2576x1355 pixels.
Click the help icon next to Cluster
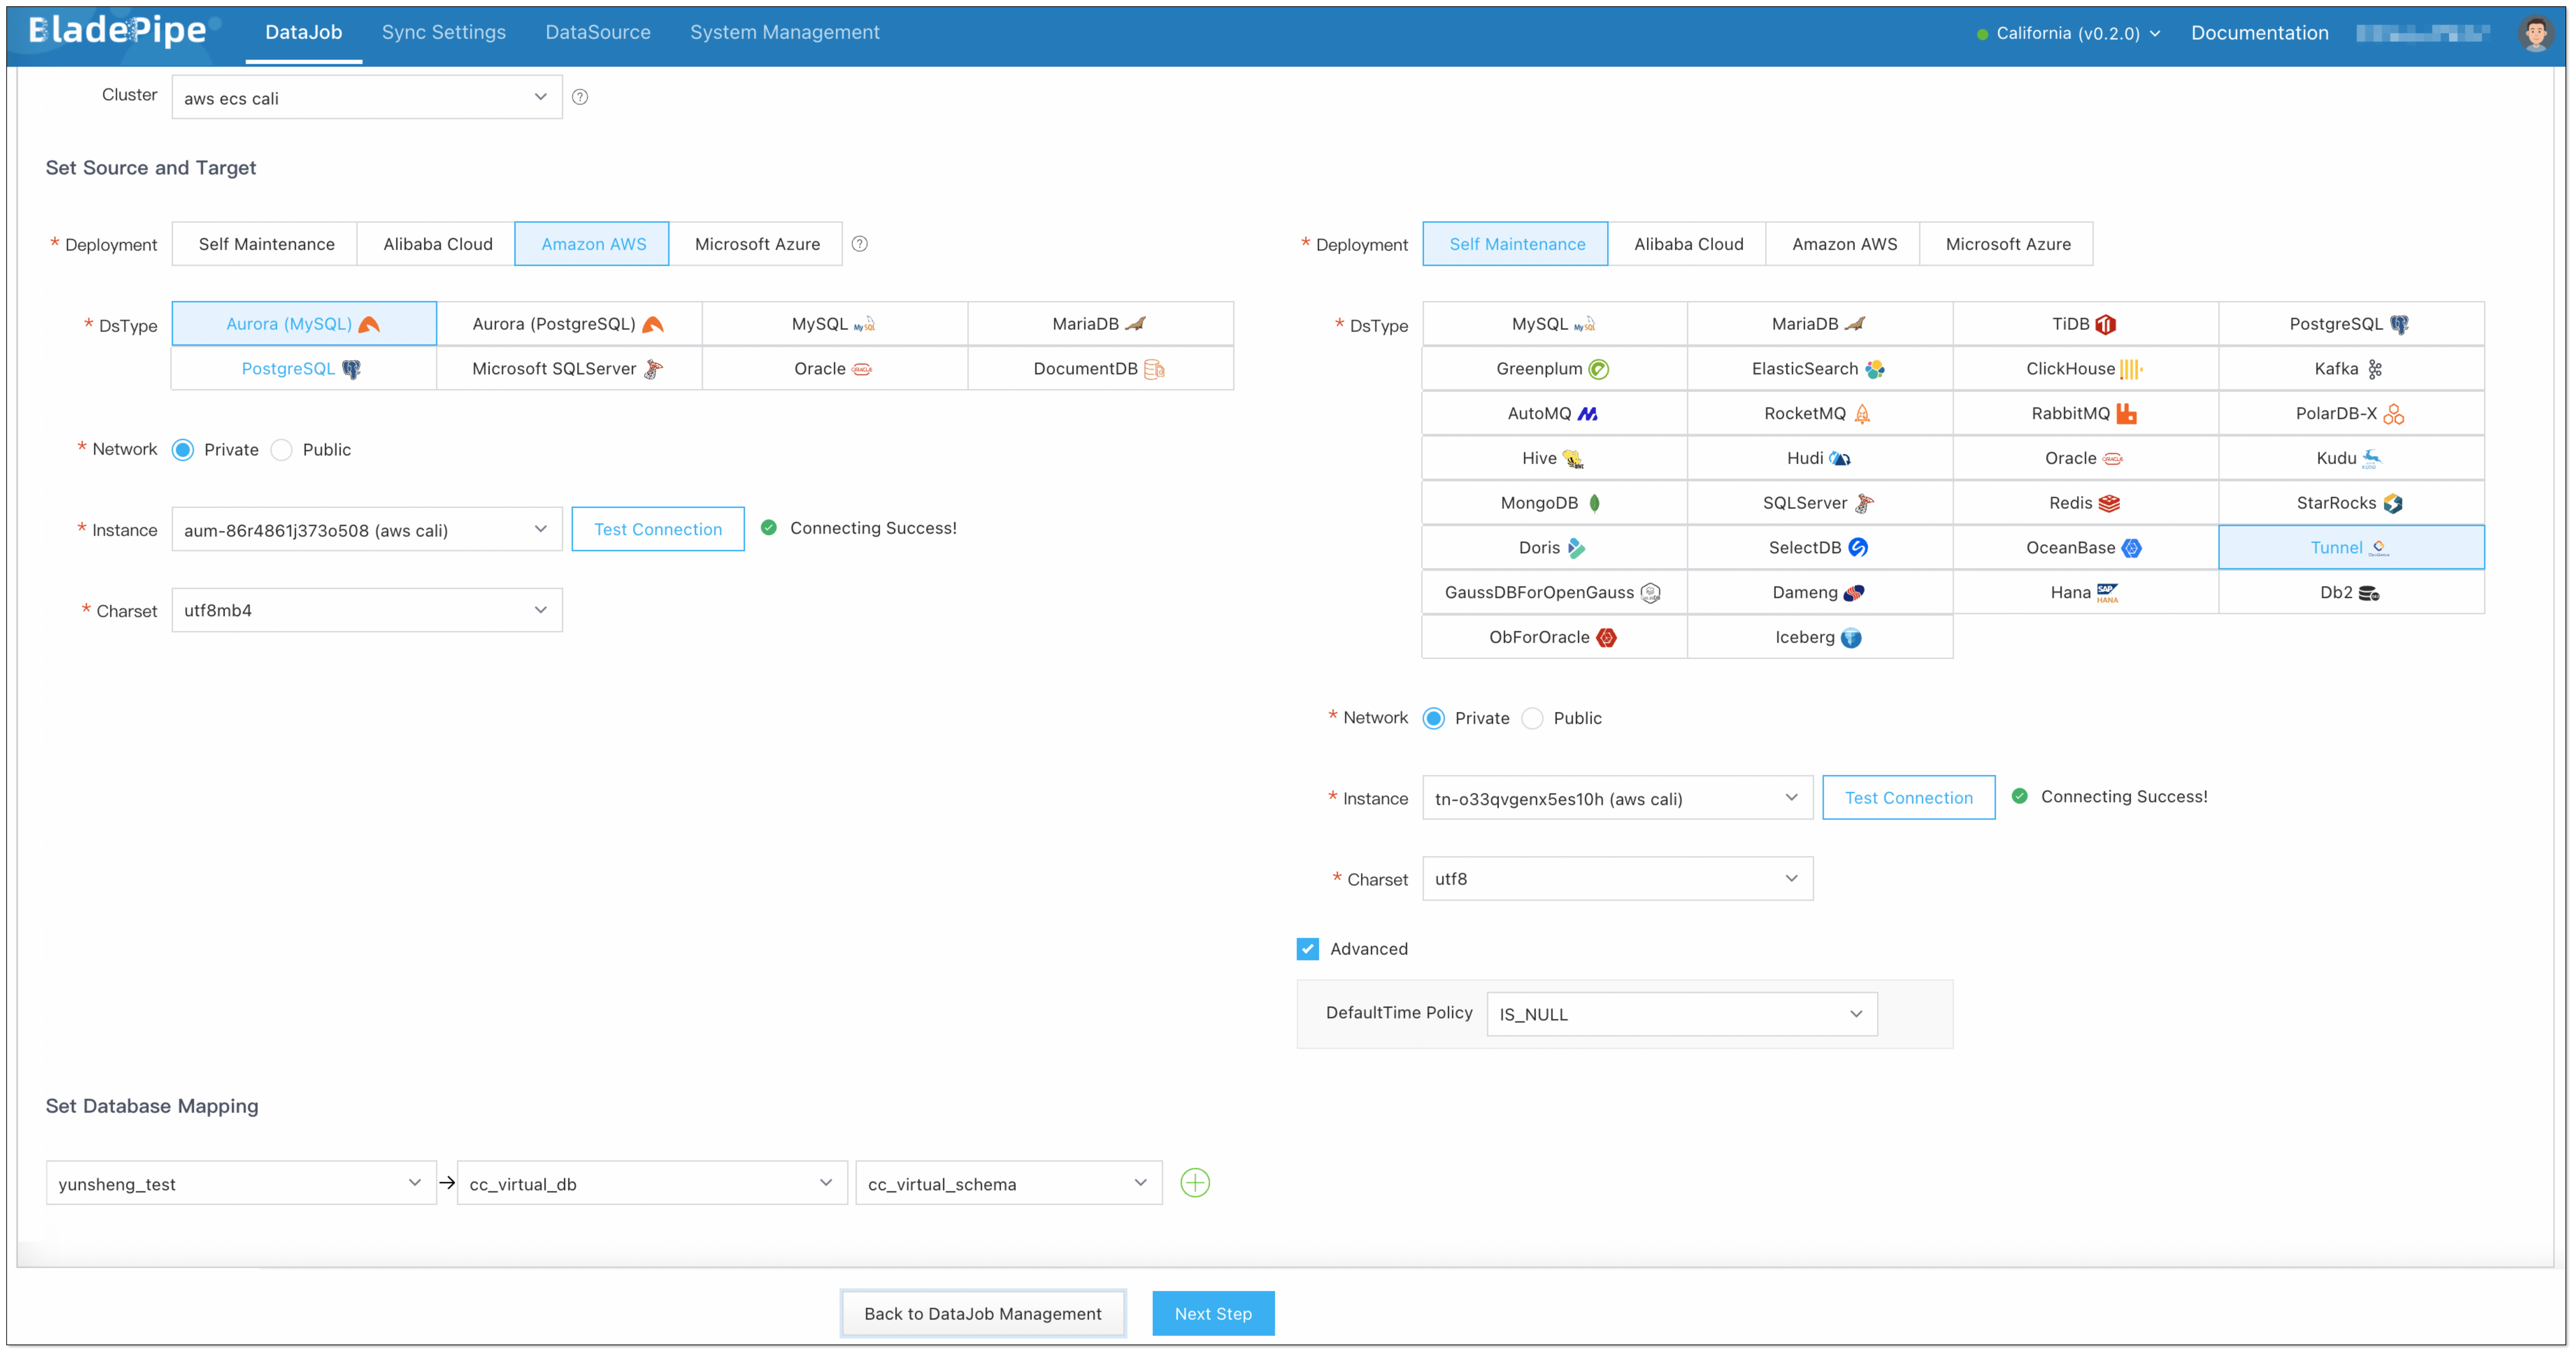(x=580, y=97)
